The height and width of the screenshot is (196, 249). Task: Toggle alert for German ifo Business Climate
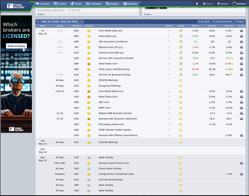[169, 75]
